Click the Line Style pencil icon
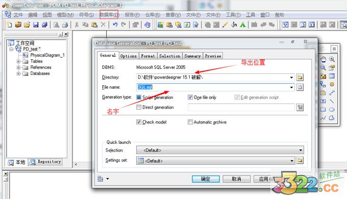This screenshot has width=347, height=199. pos(225,24)
